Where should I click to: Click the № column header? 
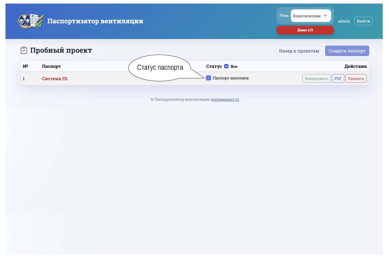tap(26, 66)
